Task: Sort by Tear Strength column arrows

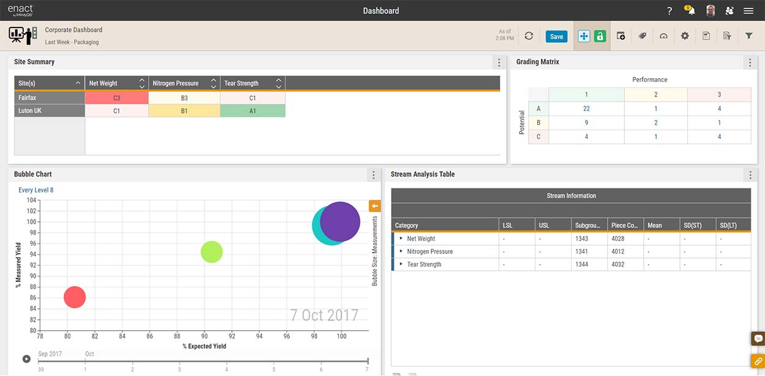Action: pyautogui.click(x=278, y=83)
